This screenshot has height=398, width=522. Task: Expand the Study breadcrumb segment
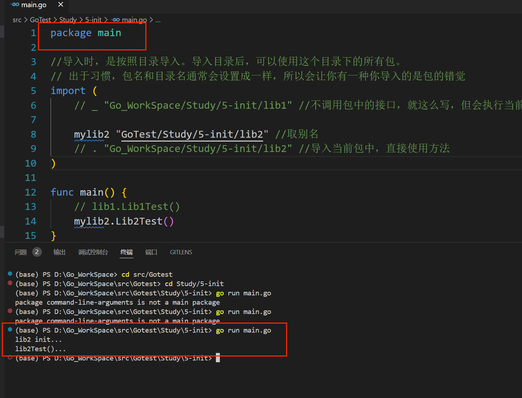(x=68, y=20)
